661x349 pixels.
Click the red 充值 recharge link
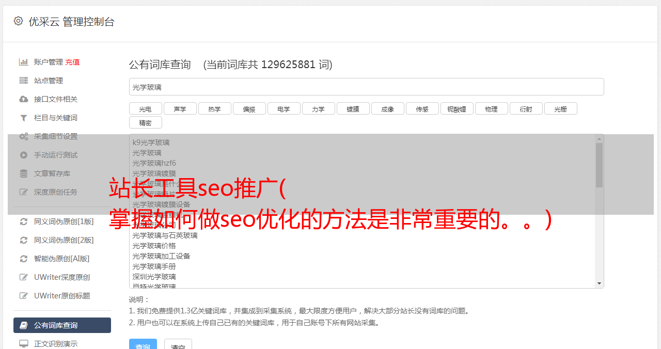(72, 62)
